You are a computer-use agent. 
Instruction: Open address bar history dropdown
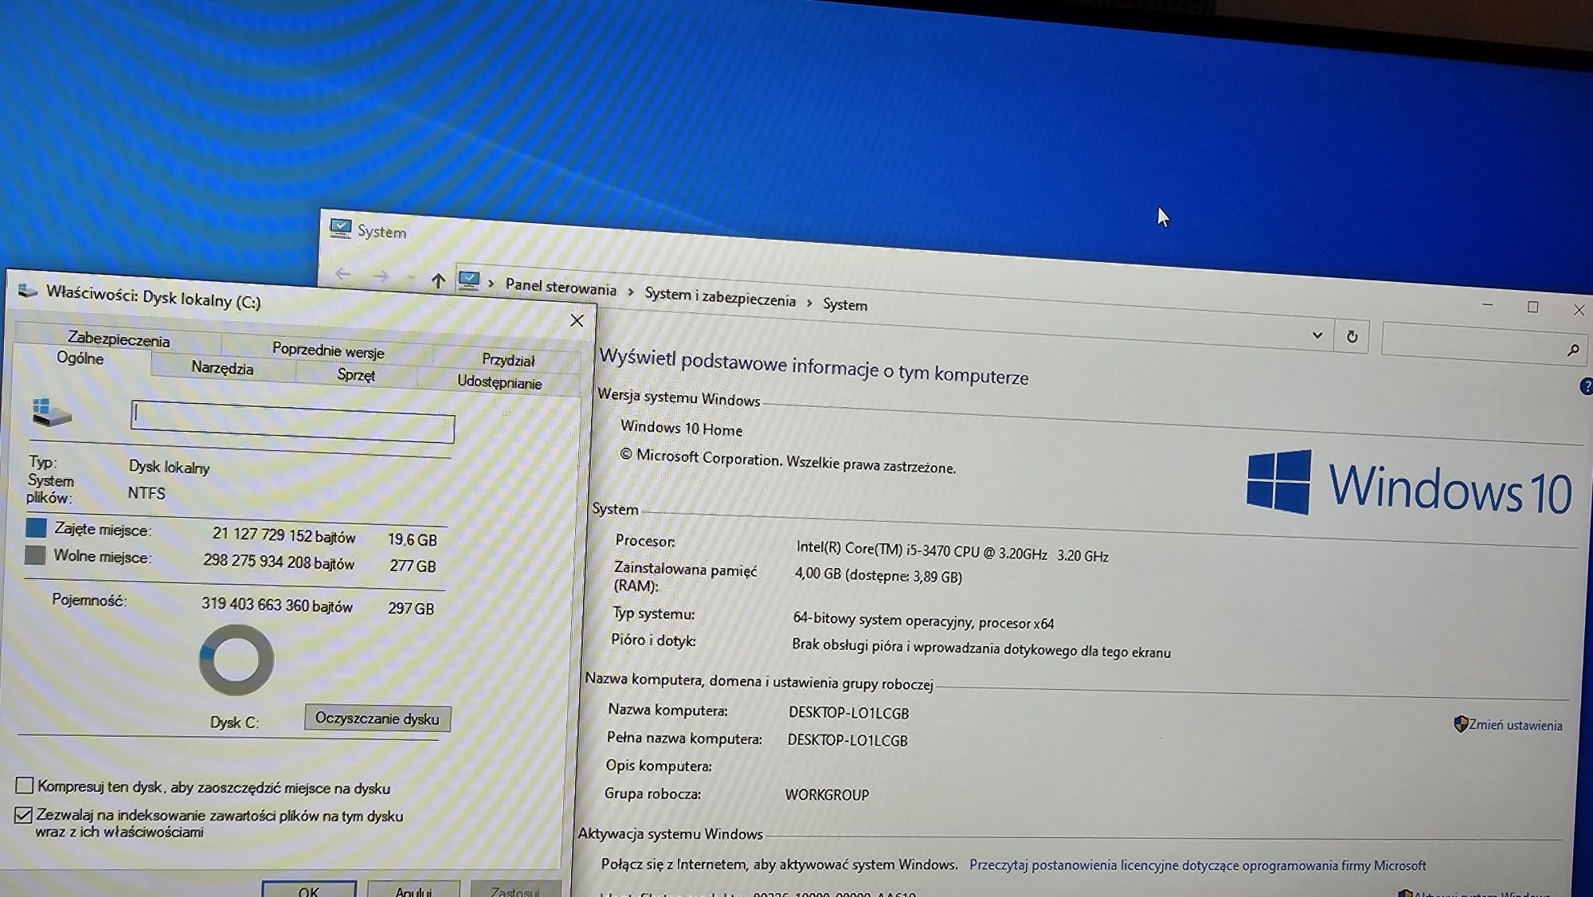(1317, 335)
